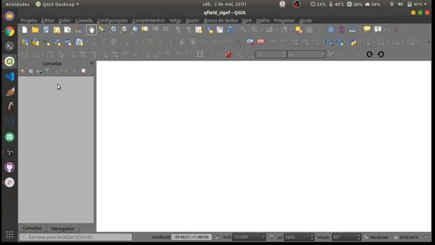Open Terminal from the dock
Viewport: 435px width, 245px height.
[10, 46]
